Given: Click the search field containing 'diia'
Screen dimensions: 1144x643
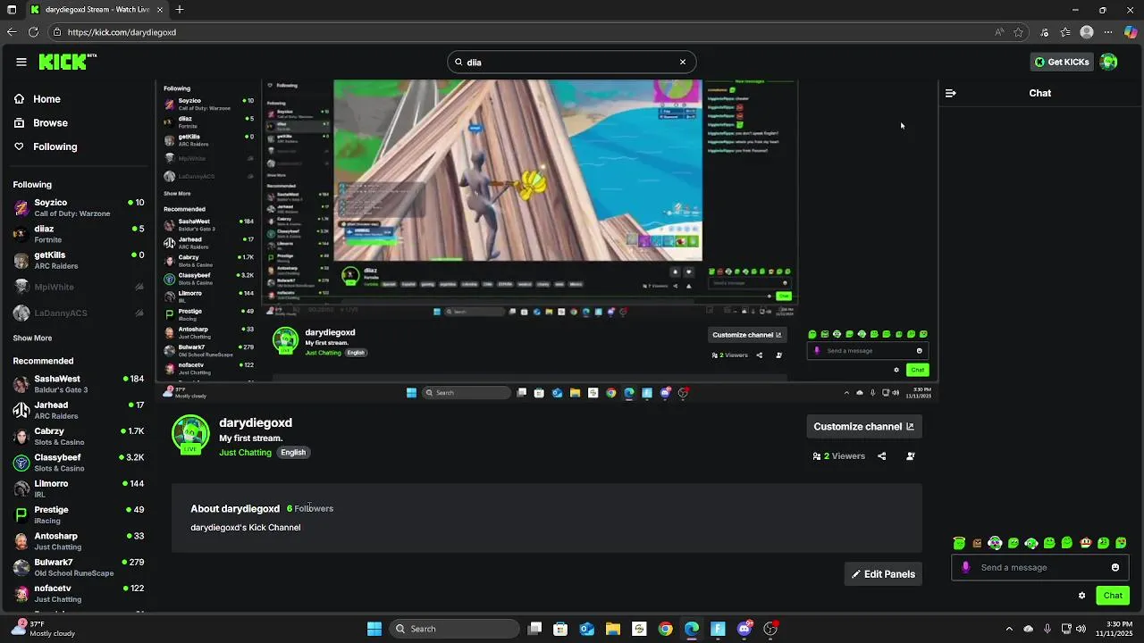Looking at the screenshot, I should pos(572,63).
